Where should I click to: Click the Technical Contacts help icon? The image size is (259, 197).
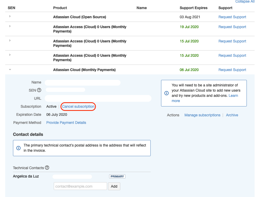(x=47, y=168)
